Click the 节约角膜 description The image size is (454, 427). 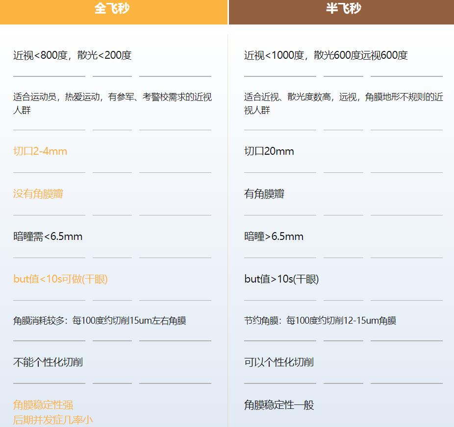tap(320, 321)
